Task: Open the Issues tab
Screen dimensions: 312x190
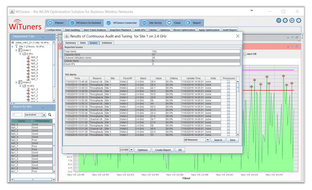Action: point(94,43)
